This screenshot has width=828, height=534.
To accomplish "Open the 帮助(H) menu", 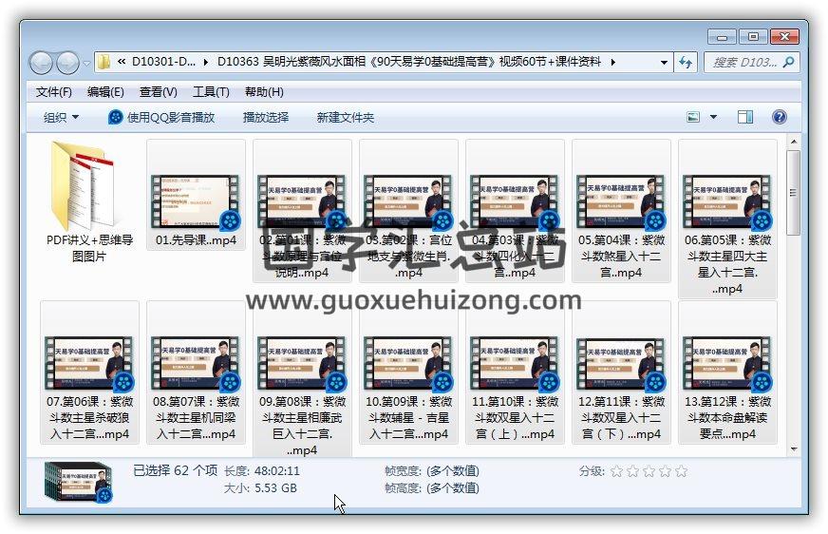I will 264,92.
